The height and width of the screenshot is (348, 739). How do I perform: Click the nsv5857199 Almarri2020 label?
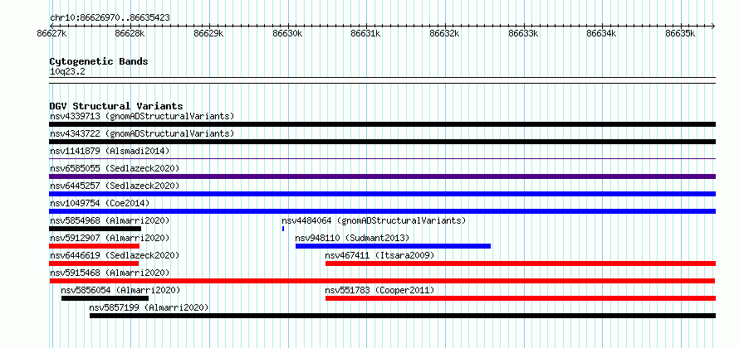point(149,307)
